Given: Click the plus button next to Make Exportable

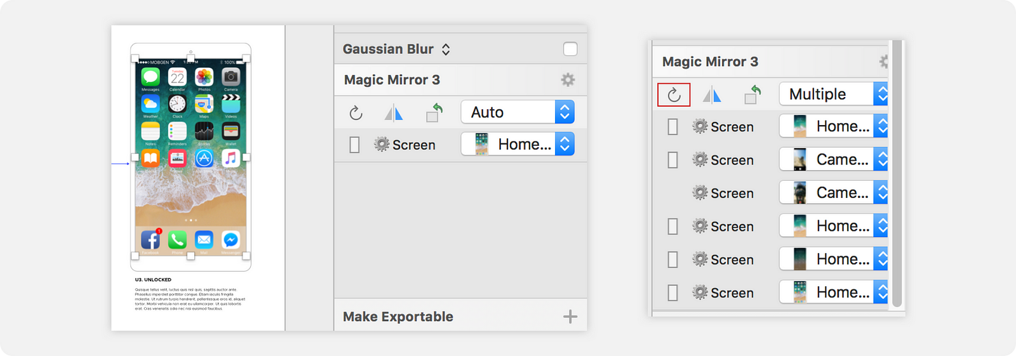Looking at the screenshot, I should point(570,317).
